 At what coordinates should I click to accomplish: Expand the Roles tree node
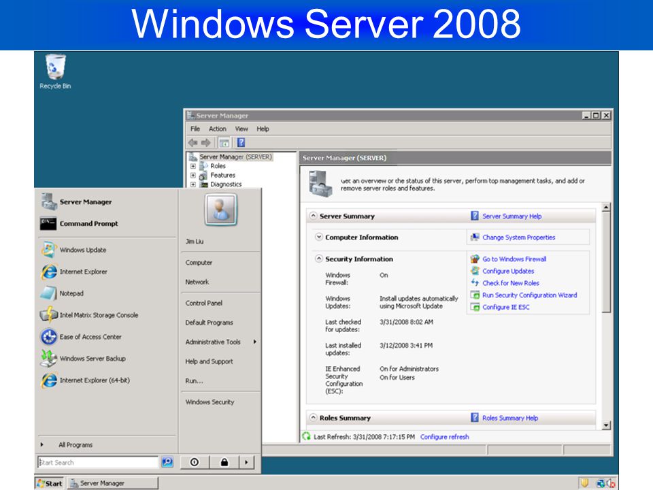[x=192, y=166]
